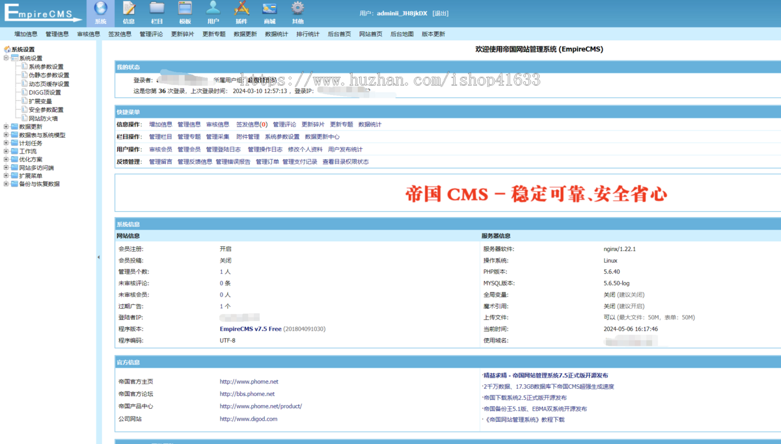Open 管理错误报告 in the quick menu
Screen dimensions: 781x444
(233, 162)
